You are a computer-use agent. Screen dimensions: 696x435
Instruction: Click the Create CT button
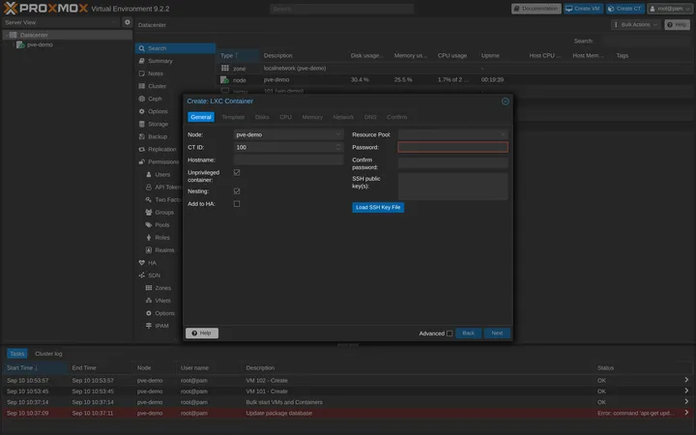pos(625,9)
